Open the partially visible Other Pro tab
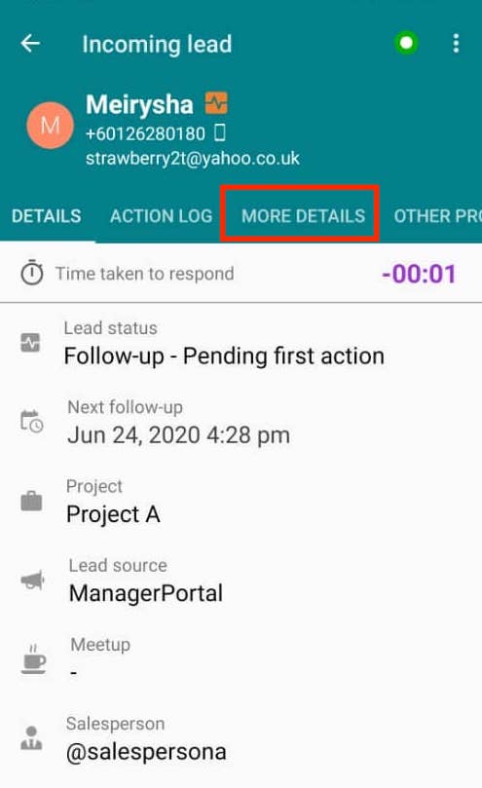 pyautogui.click(x=437, y=216)
